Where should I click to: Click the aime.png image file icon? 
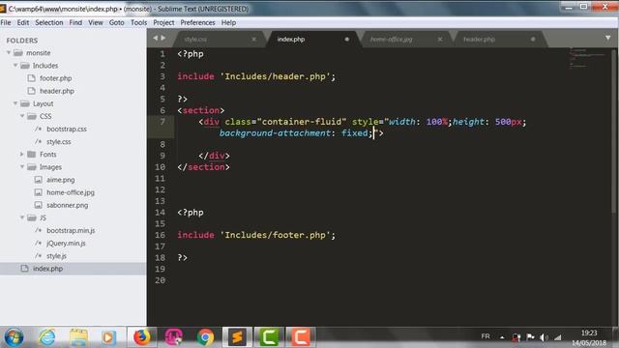click(39, 180)
